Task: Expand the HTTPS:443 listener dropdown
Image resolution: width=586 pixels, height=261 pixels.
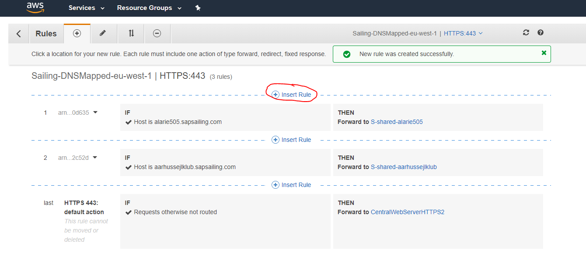Action: click(x=463, y=33)
